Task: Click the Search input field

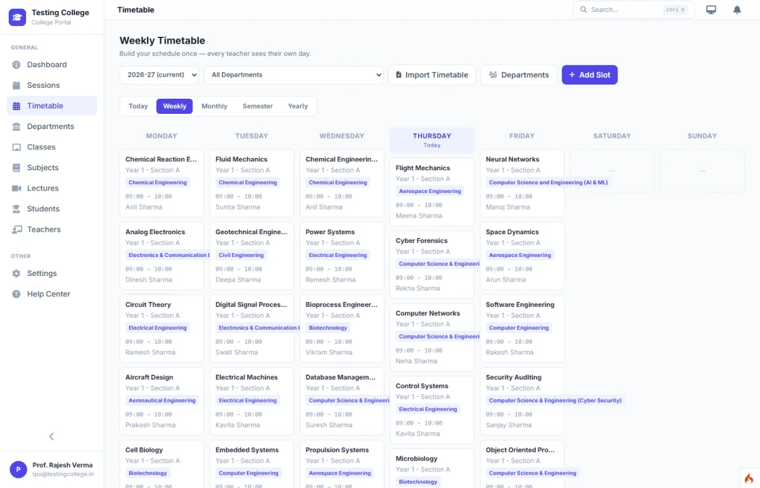Action: [x=634, y=9]
